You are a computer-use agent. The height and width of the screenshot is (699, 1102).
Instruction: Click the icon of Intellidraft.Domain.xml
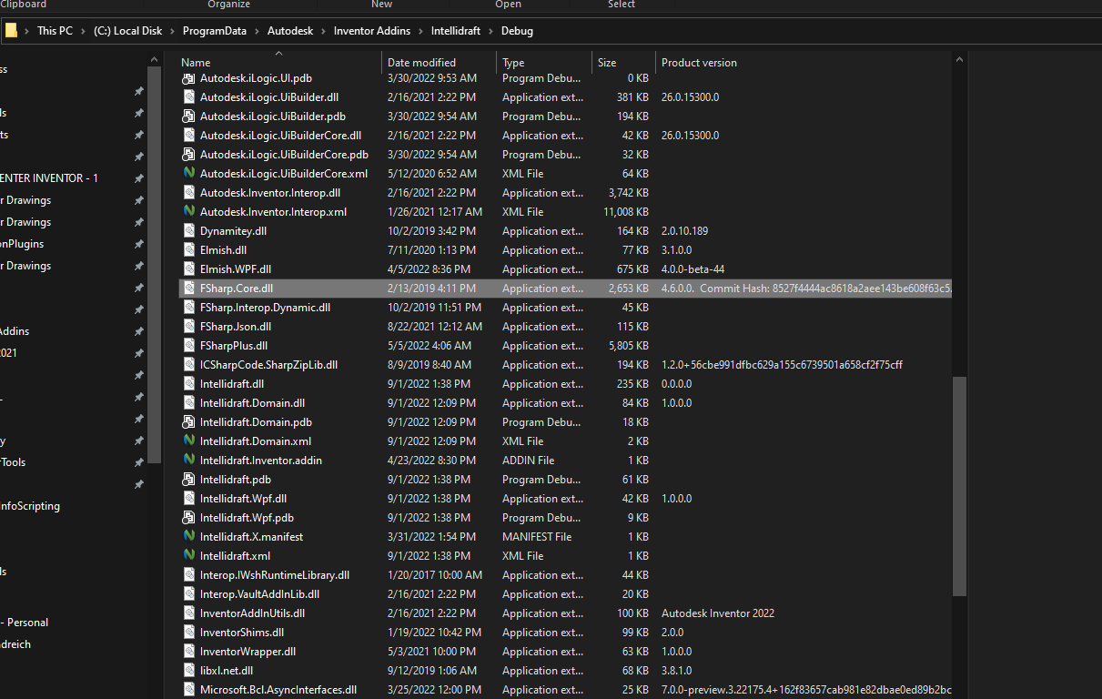(x=189, y=441)
